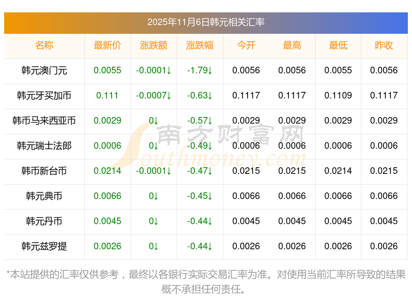The height and width of the screenshot is (302, 412).
Task: Select the 涨跌额 column header
Action: tap(154, 45)
